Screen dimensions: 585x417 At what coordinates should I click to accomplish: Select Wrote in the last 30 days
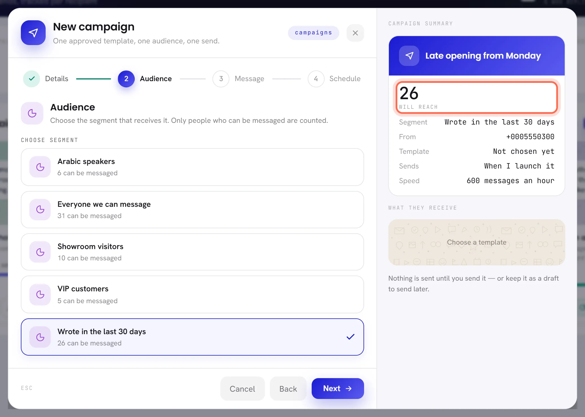click(x=192, y=337)
